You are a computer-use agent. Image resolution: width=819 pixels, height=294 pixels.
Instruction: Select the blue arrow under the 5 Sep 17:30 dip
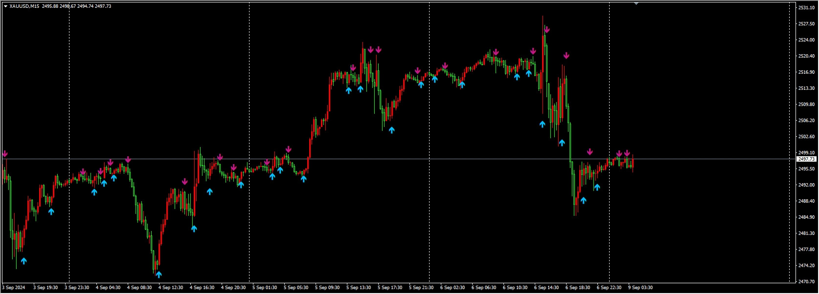click(391, 130)
